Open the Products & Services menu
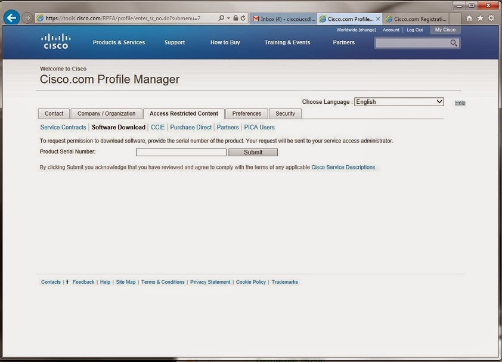 [119, 42]
